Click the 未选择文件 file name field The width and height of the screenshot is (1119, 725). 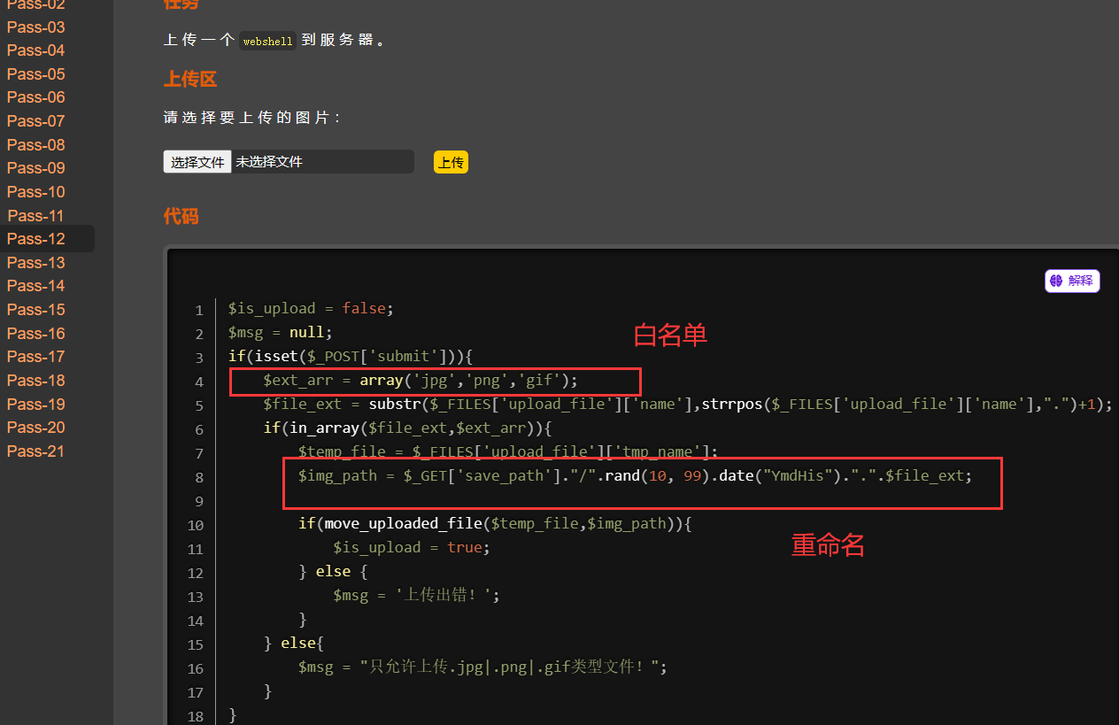(x=322, y=162)
